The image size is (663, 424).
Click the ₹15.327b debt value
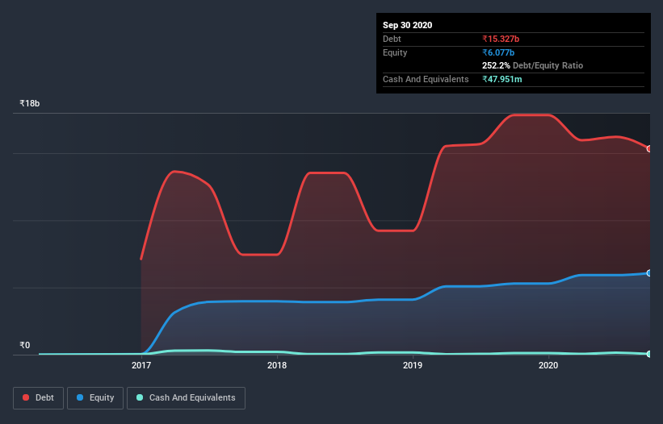[x=501, y=39]
